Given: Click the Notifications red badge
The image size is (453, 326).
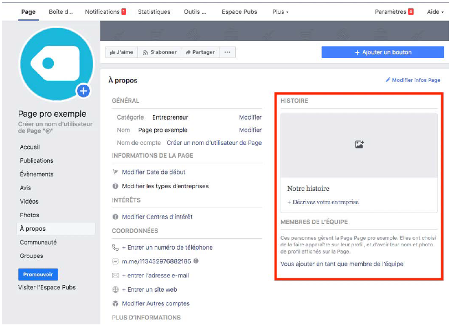Looking at the screenshot, I should [x=124, y=12].
